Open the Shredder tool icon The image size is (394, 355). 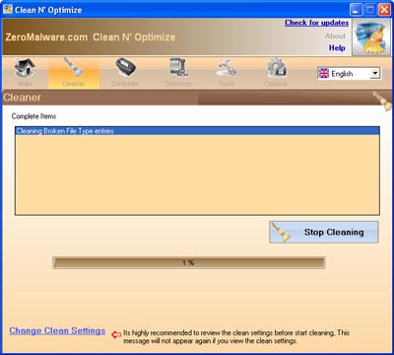125,68
